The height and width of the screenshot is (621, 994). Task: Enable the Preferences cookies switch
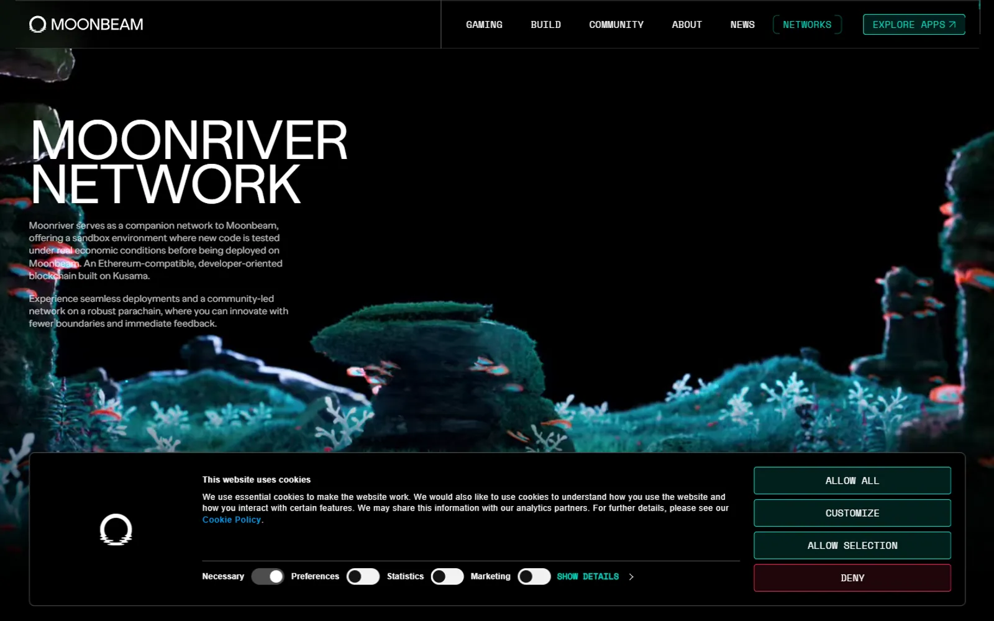point(363,577)
